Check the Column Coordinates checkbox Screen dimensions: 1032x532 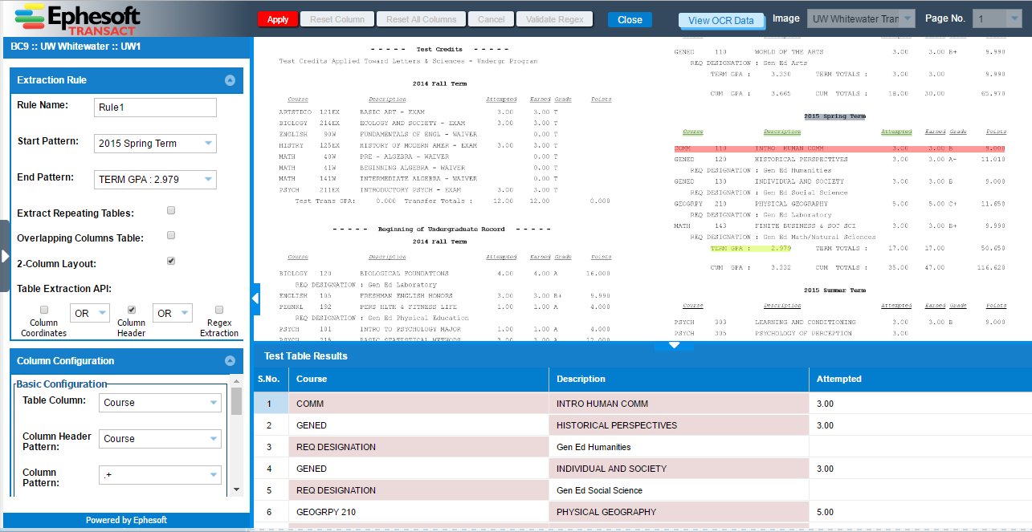[x=44, y=310]
